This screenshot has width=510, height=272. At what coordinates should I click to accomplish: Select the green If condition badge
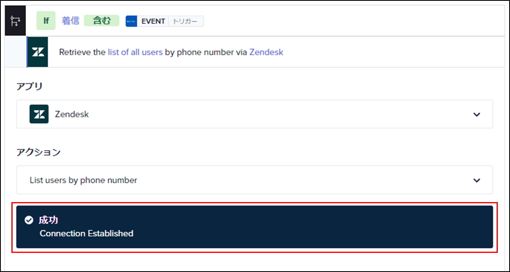(x=46, y=21)
